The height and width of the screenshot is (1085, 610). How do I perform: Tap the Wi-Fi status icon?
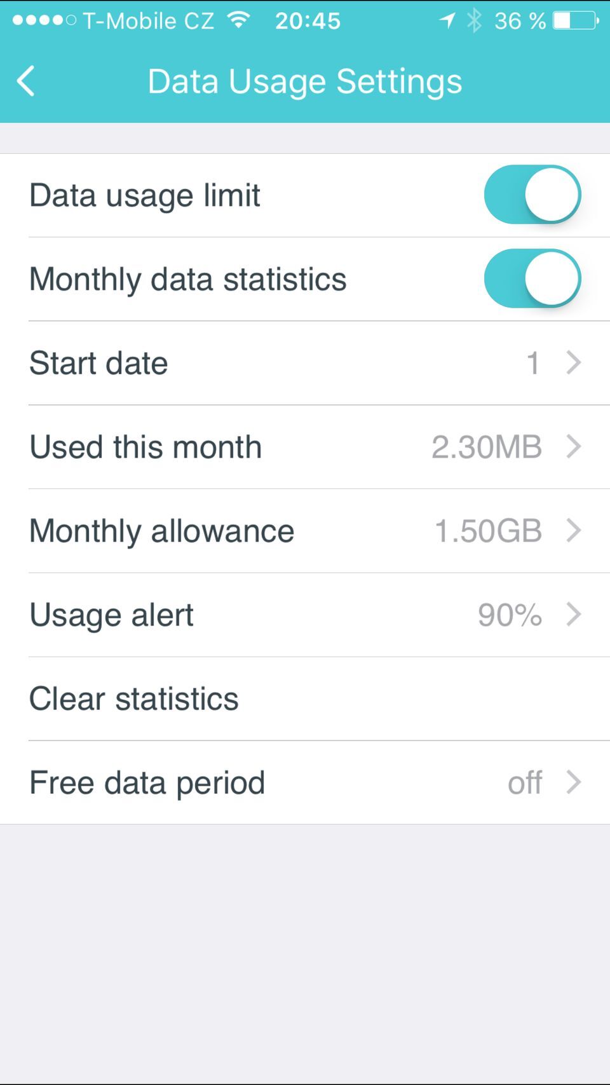(239, 20)
